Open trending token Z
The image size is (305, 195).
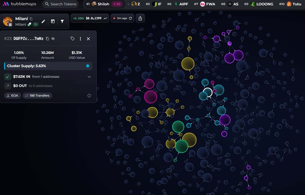coord(136,4)
